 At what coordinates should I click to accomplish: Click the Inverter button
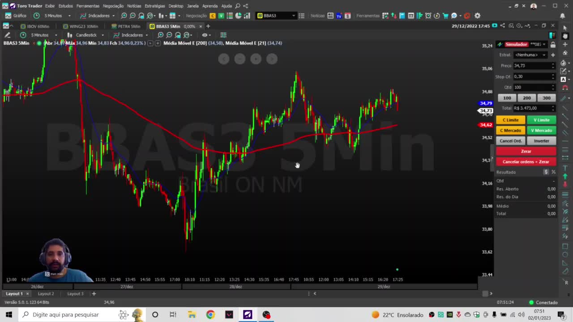click(x=541, y=141)
